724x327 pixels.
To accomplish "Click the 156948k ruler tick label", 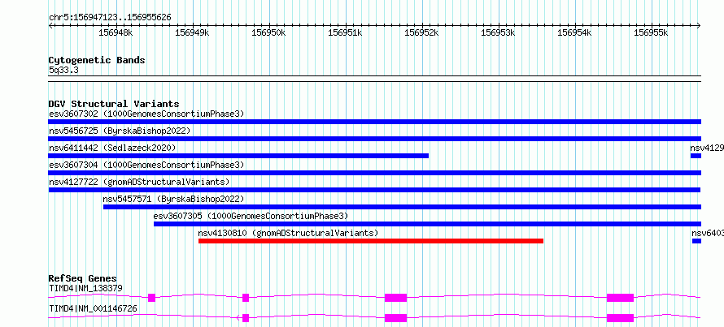I will pyautogui.click(x=116, y=33).
